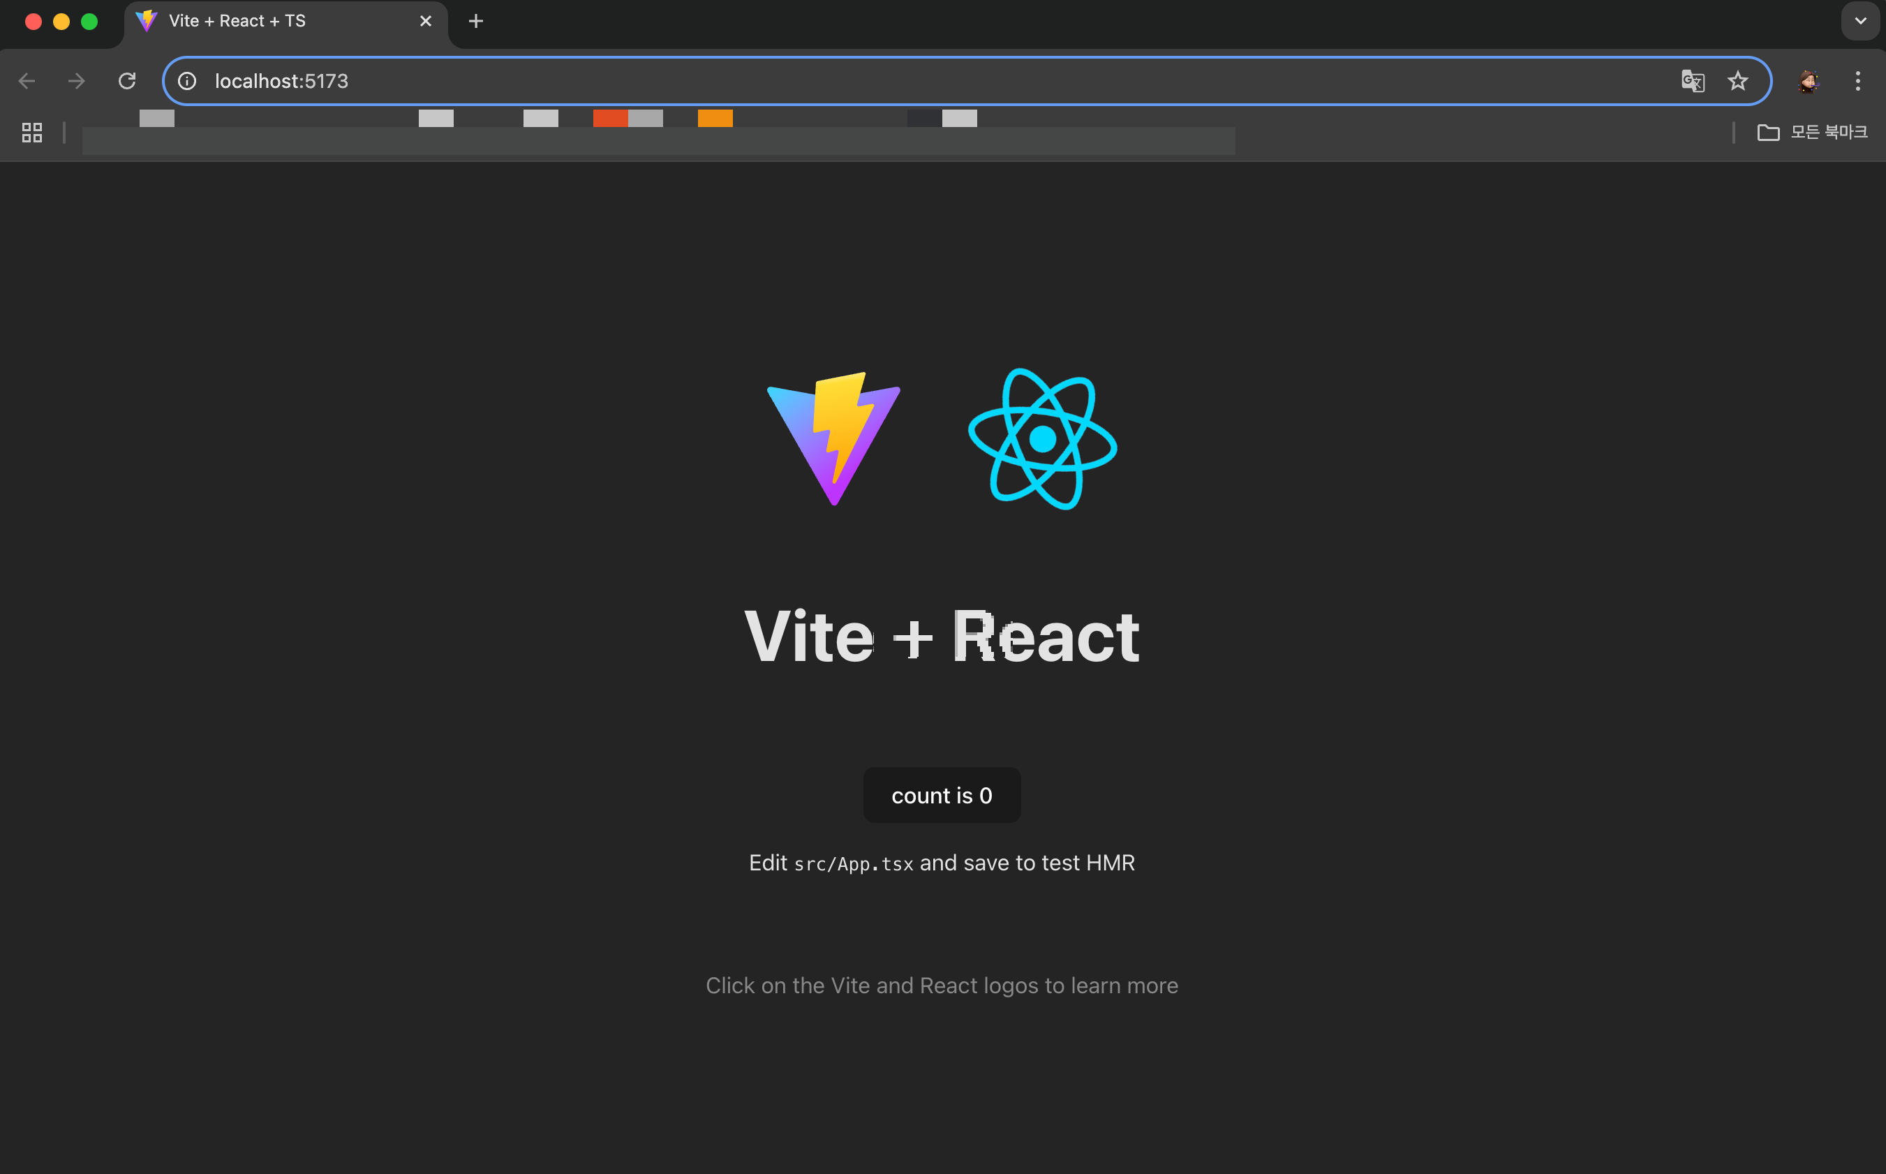This screenshot has width=1886, height=1174.
Task: Click the Vite + React heading text
Action: pyautogui.click(x=941, y=637)
